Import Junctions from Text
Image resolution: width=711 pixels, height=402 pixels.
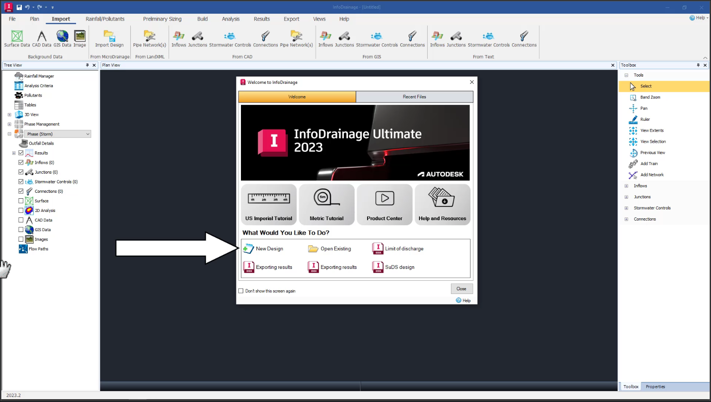[x=456, y=39]
